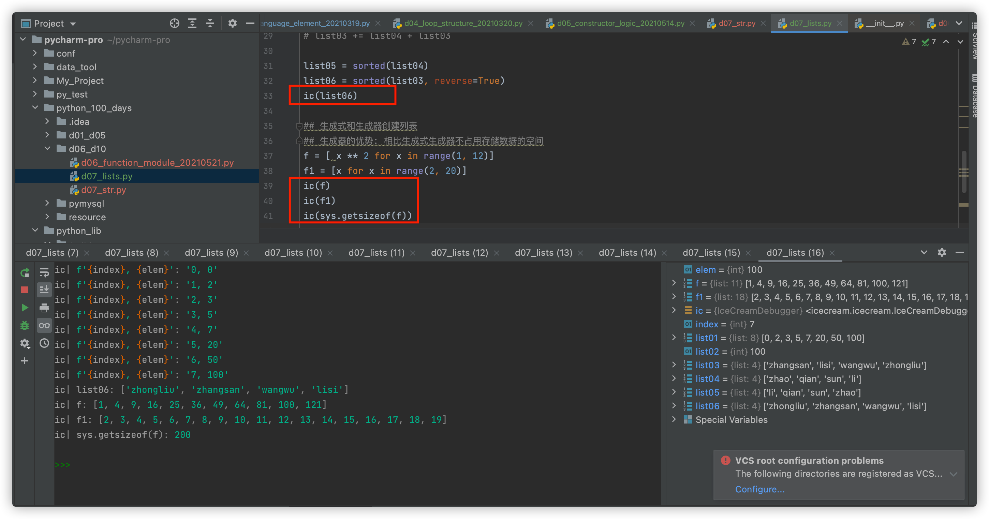Switch to d04_loop_structure_20210320.py tab

coord(463,23)
